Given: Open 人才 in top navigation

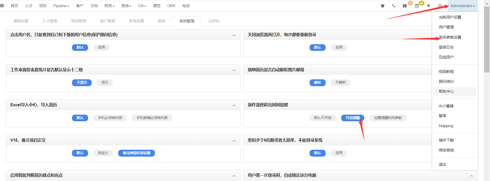Looking at the screenshot, I should (28, 6).
